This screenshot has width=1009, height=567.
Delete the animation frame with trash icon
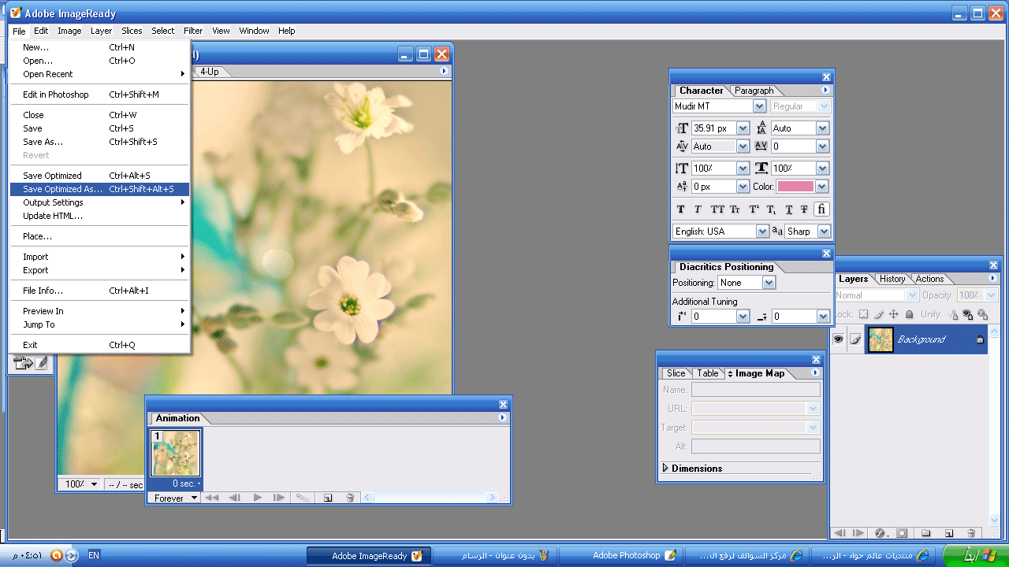[350, 498]
